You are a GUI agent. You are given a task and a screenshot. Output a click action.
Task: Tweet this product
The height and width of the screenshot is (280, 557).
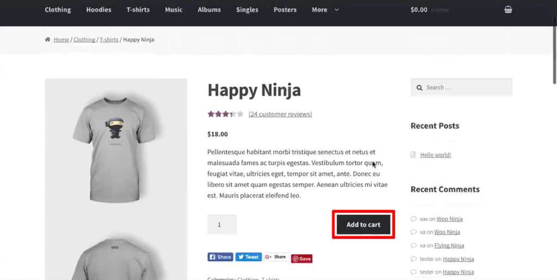[249, 257]
